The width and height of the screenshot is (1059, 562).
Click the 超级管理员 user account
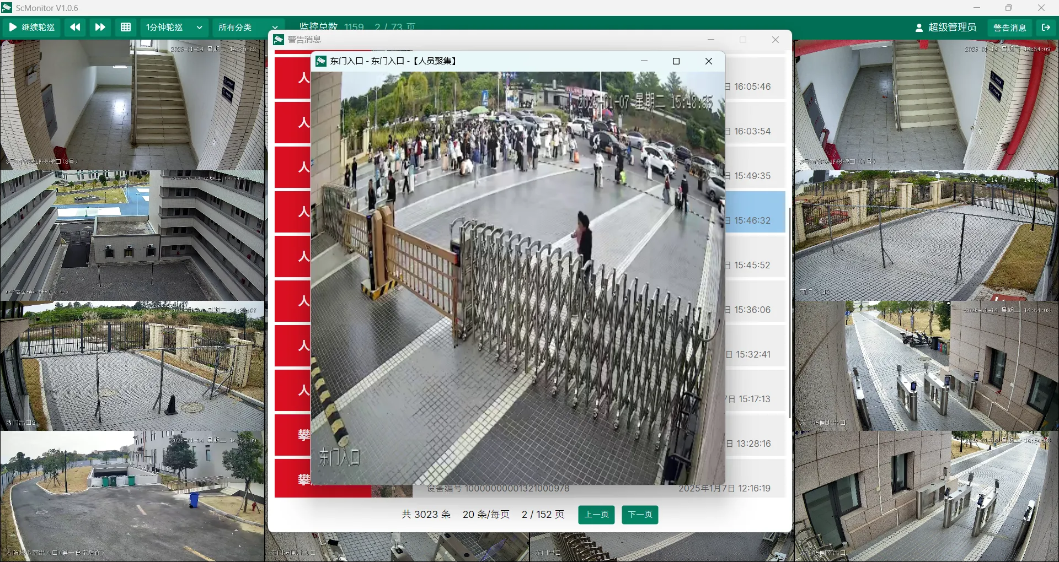(946, 27)
